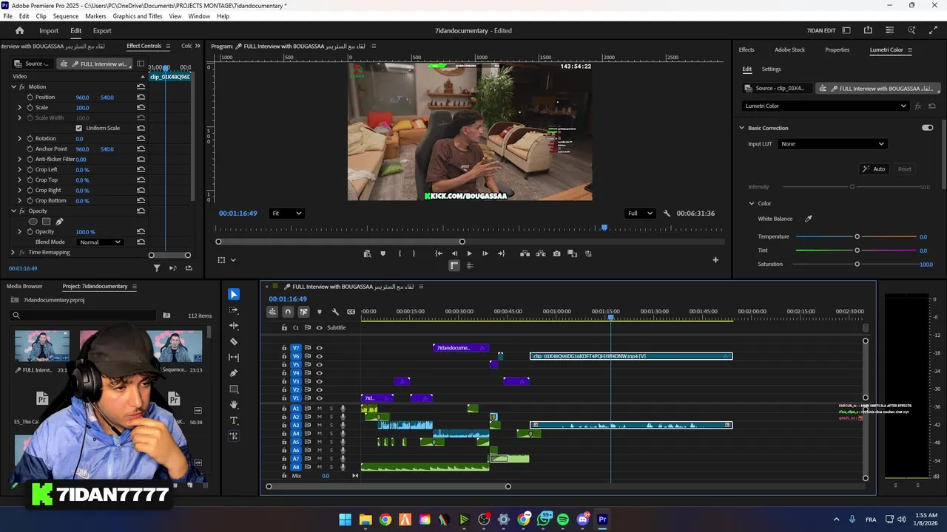Screen dimensions: 947x532
Task: Open the Program Monitor button editor plus
Action: (715, 259)
